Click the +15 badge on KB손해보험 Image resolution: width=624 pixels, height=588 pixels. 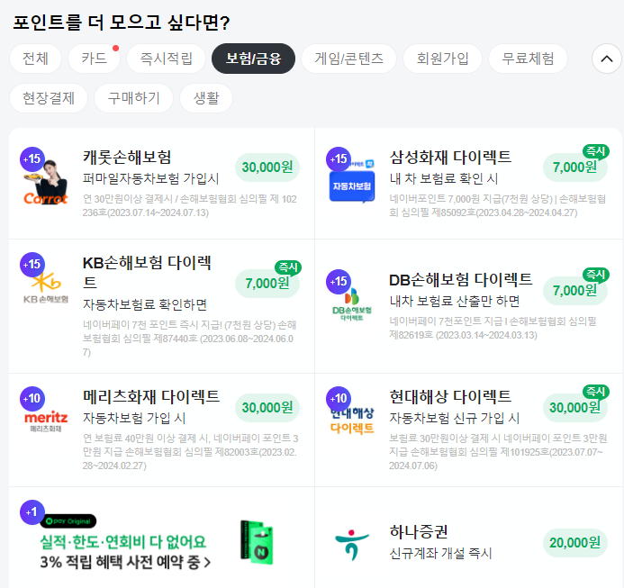click(32, 265)
